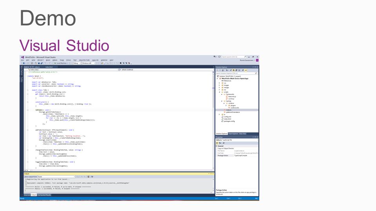Click Categorized icon in Properties panel
This screenshot has width=376, height=211.
point(217,143)
